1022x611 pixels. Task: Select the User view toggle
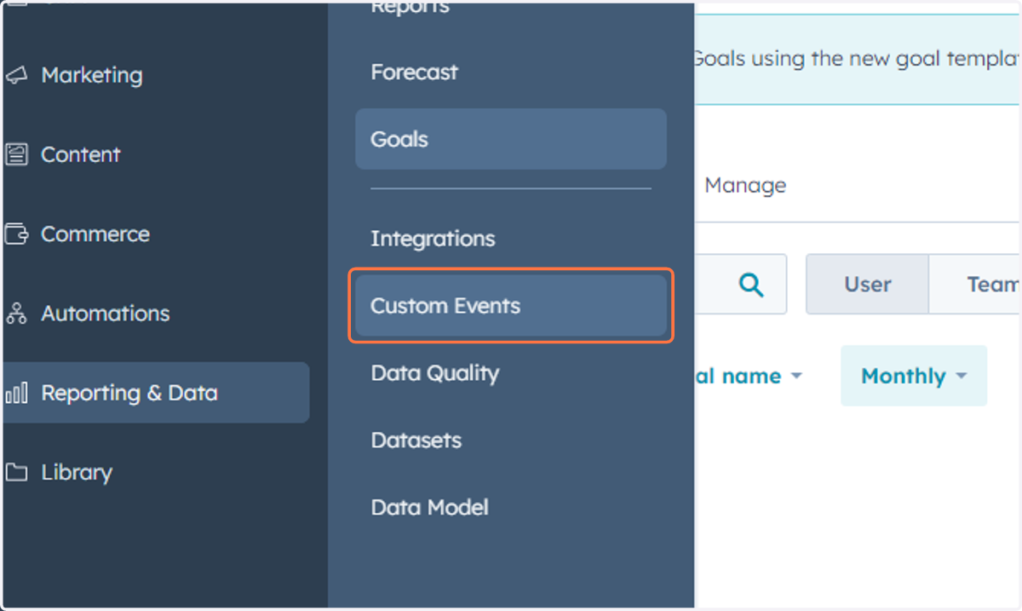click(x=868, y=284)
